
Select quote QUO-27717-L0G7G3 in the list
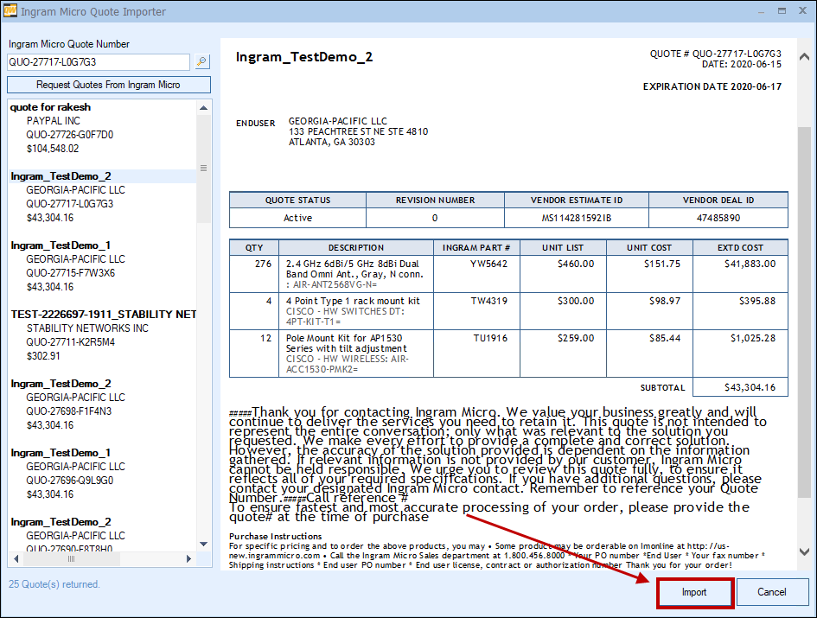point(70,204)
